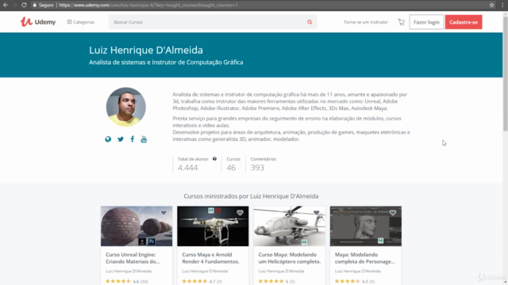Image resolution: width=508 pixels, height=285 pixels.
Task: Click the search magnifier icon
Action: point(310,22)
